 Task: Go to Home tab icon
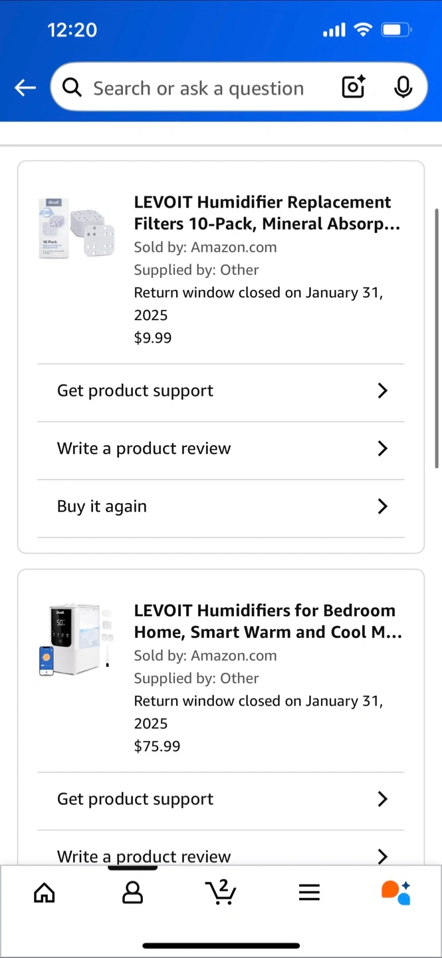coord(45,893)
